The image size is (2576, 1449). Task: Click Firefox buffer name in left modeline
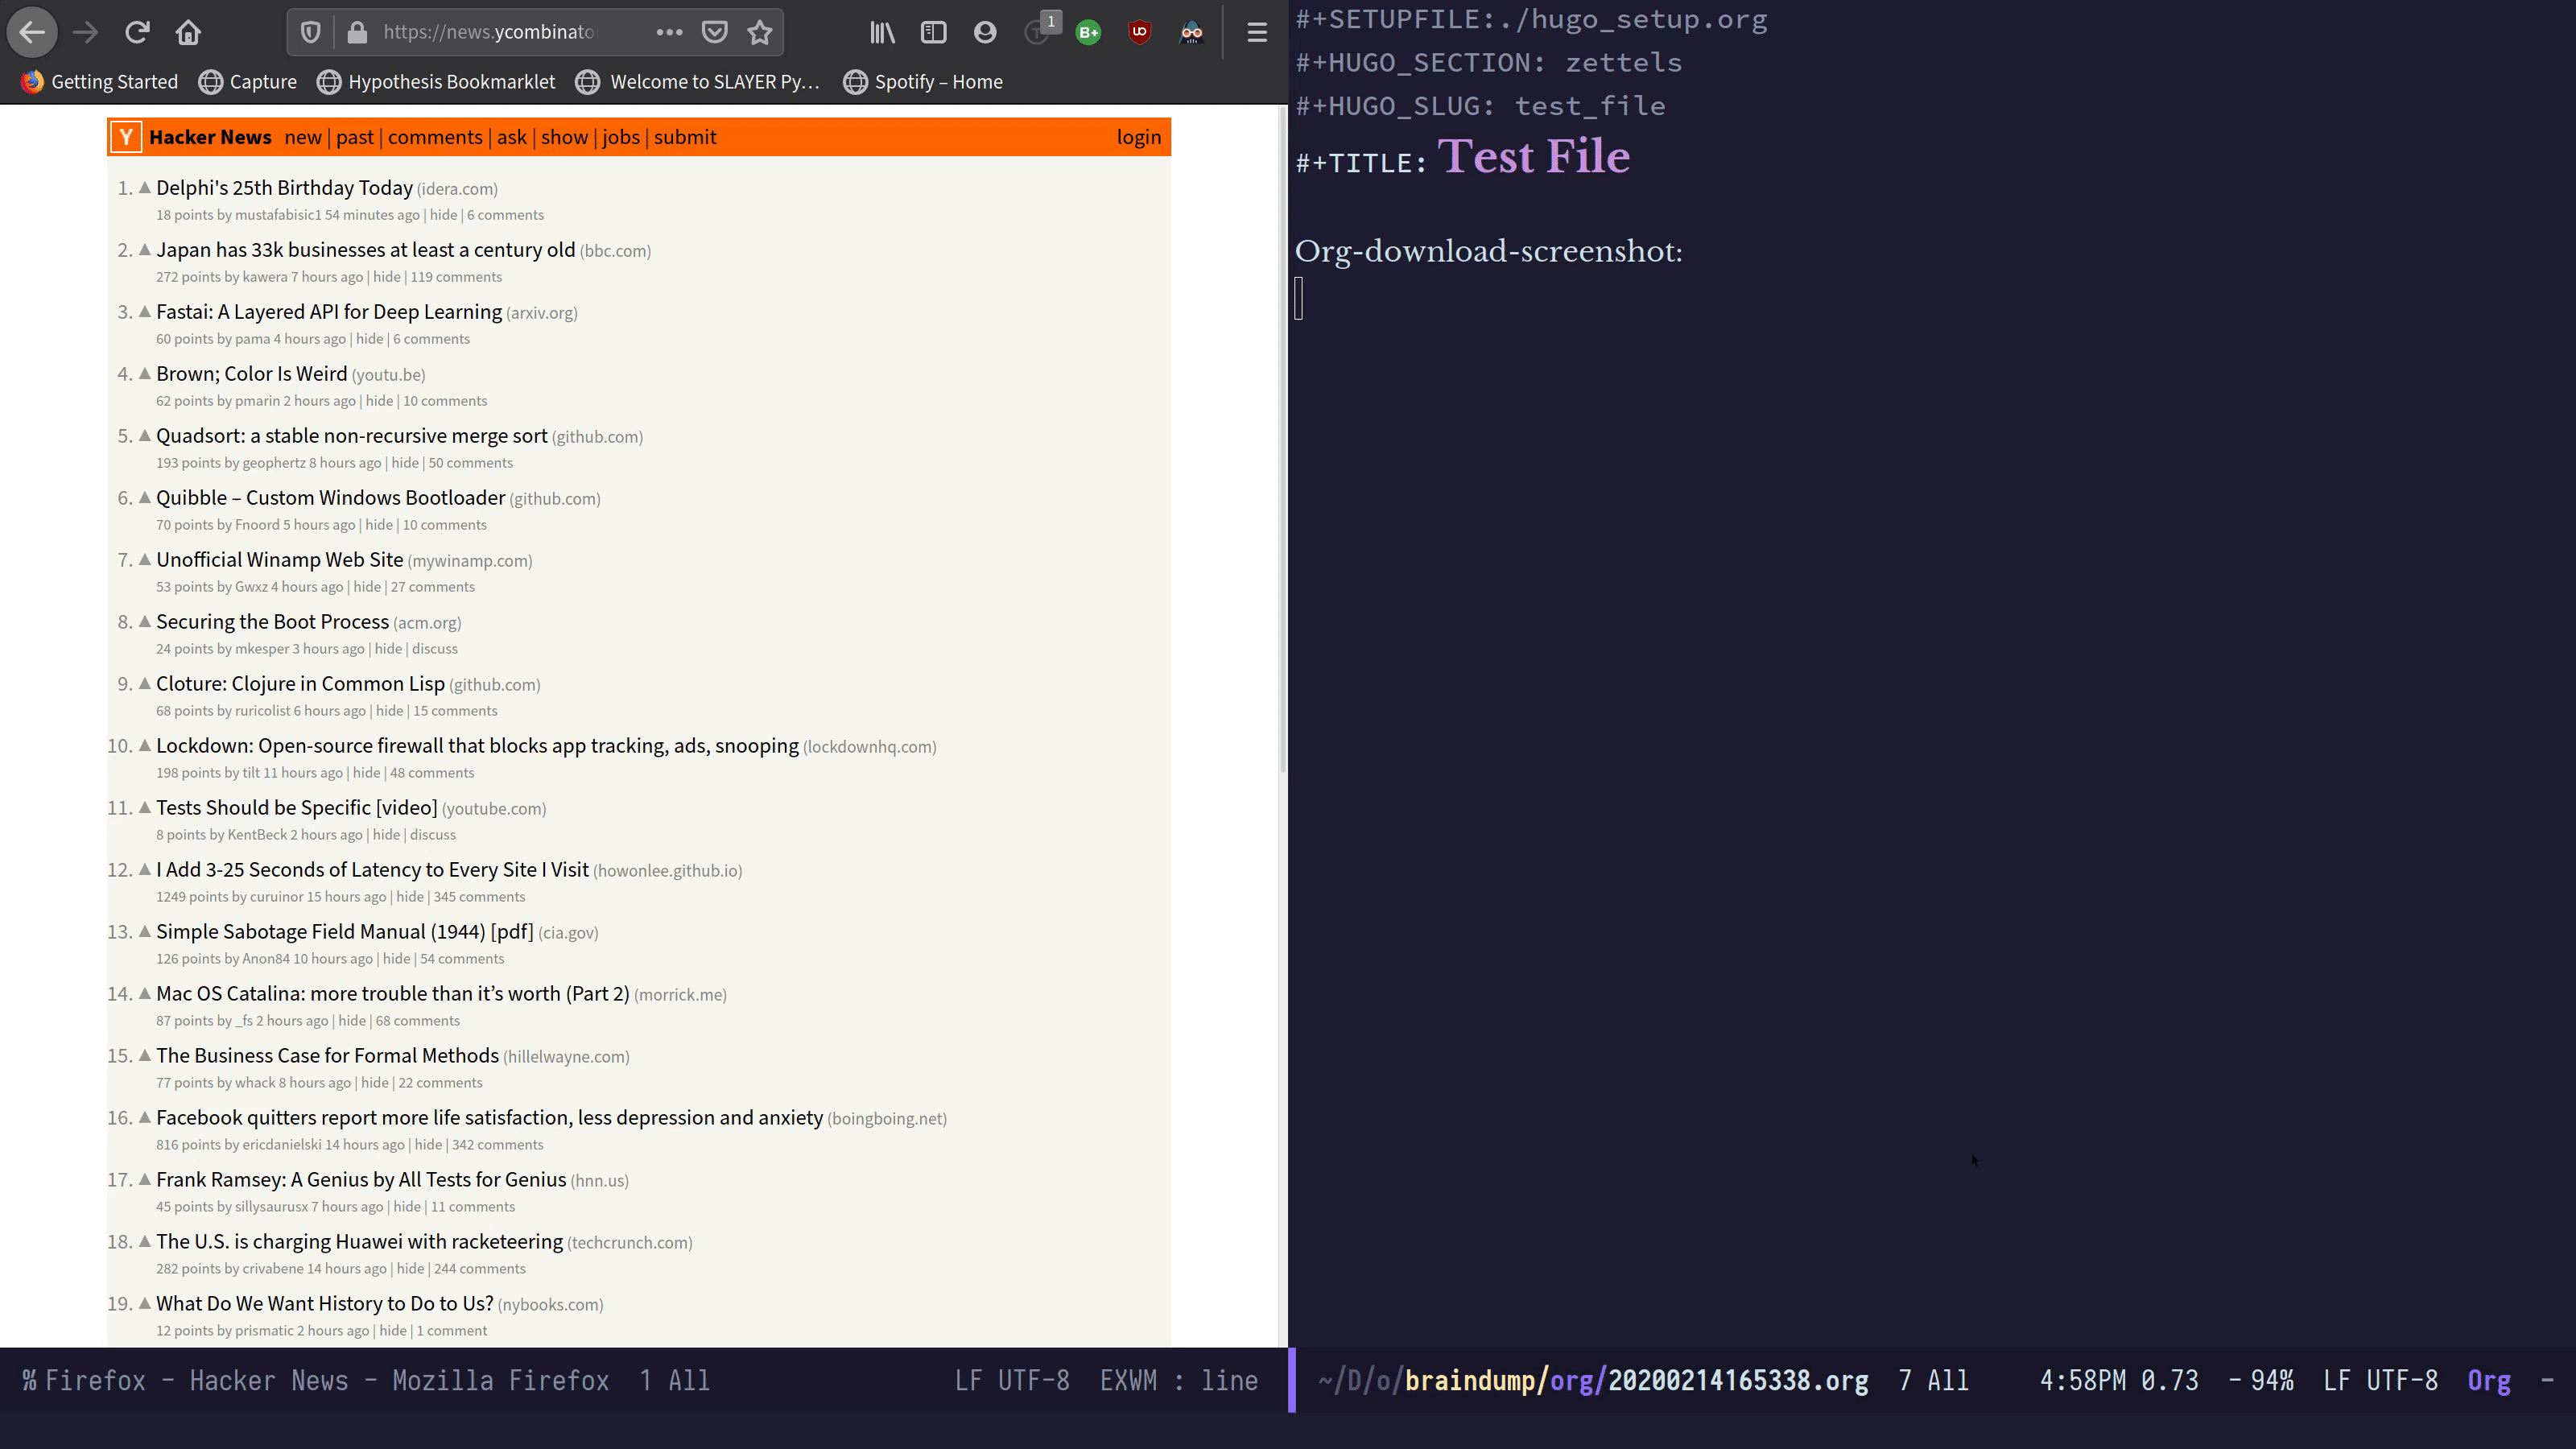[x=327, y=1381]
